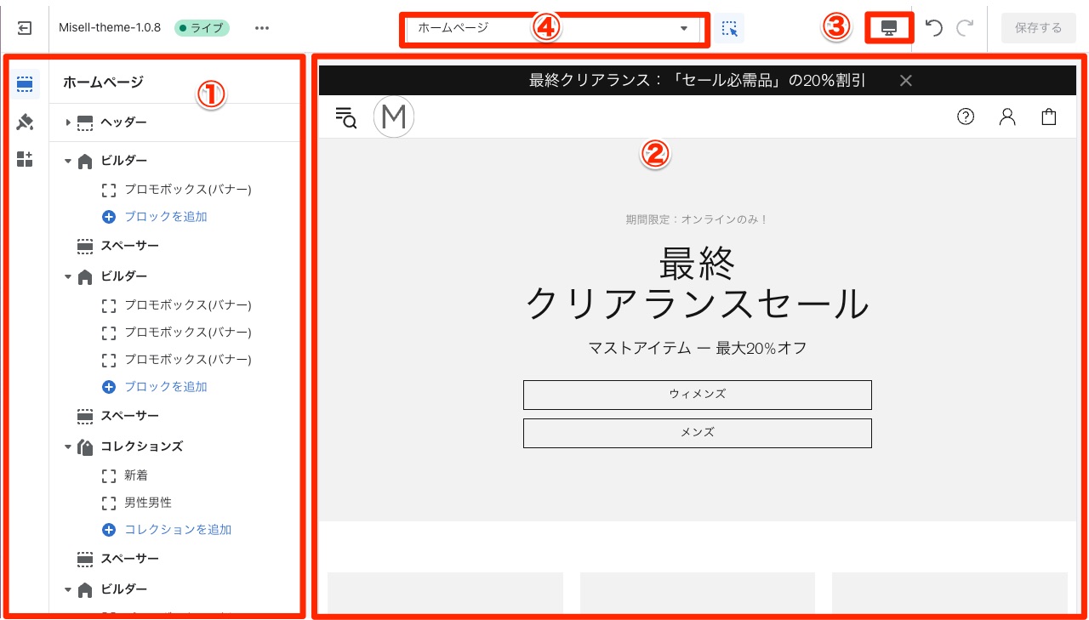
Task: Collapse the コレクションズ section arrow
Action: click(x=68, y=447)
